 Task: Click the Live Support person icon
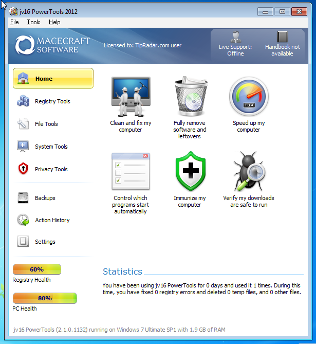click(236, 37)
